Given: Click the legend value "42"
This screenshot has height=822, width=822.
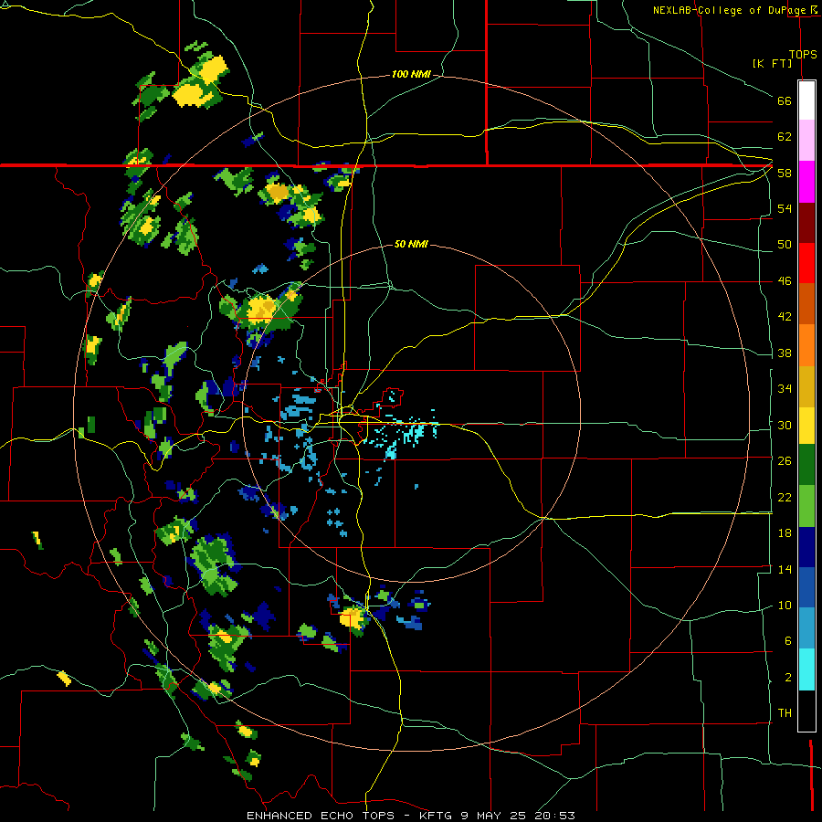Looking at the screenshot, I should pyautogui.click(x=785, y=317).
